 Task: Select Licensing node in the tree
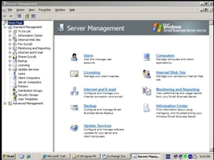(x=24, y=65)
